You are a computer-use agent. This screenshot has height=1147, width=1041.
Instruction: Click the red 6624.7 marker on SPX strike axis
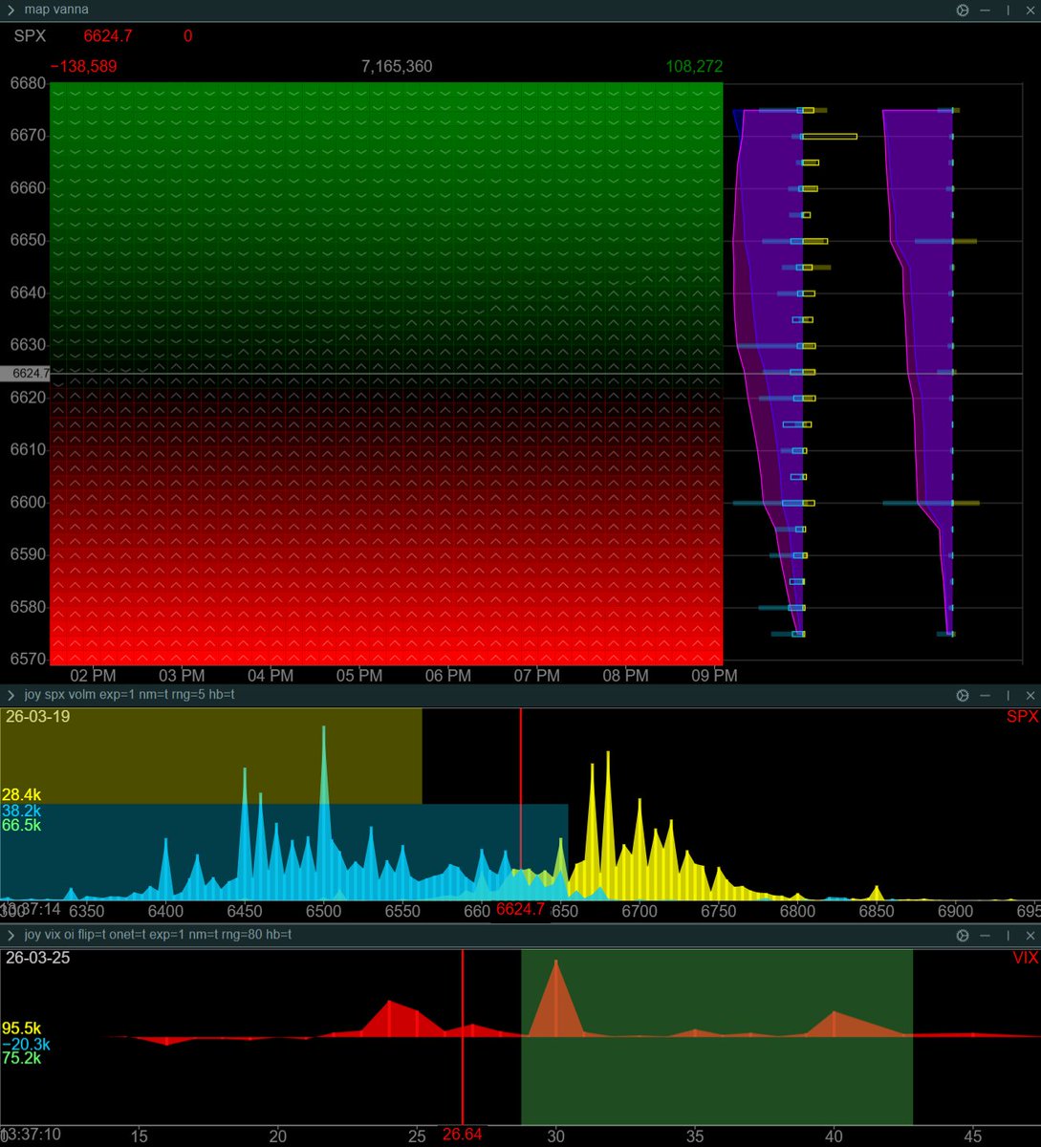(520, 910)
